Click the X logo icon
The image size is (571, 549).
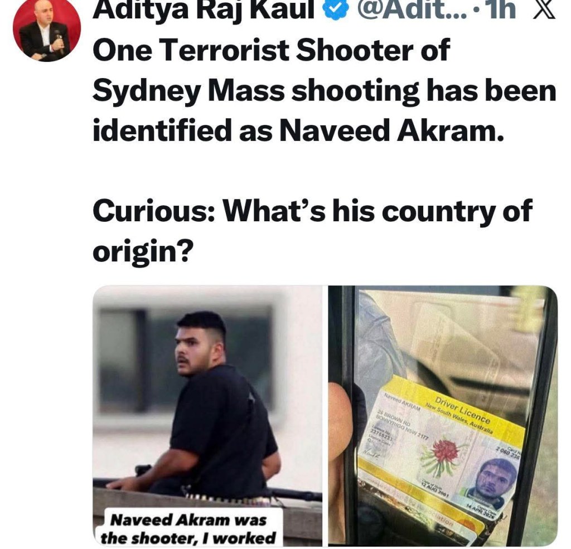(x=544, y=9)
